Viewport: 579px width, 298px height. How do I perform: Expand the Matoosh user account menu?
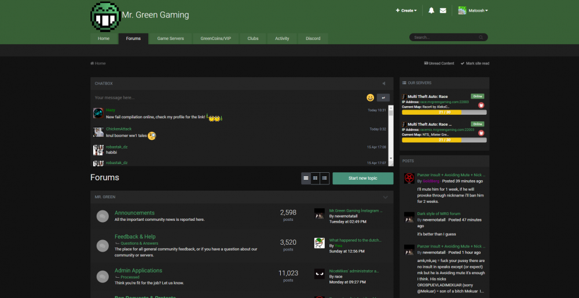point(473,10)
